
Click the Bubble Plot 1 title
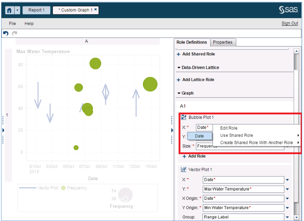[201, 117]
